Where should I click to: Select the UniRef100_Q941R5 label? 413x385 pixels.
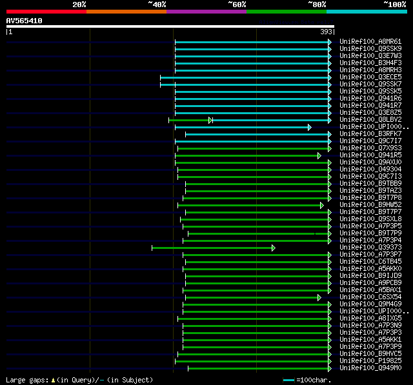[x=370, y=155]
